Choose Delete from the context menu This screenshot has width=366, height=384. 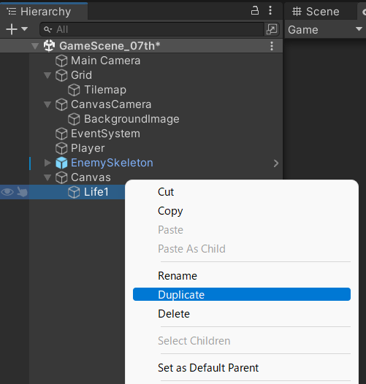point(174,314)
